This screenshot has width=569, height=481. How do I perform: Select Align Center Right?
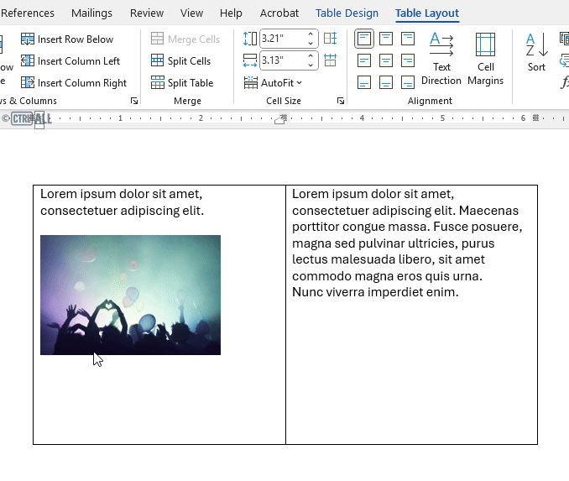408,60
